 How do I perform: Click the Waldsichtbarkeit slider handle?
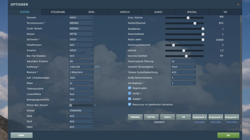(195, 23)
